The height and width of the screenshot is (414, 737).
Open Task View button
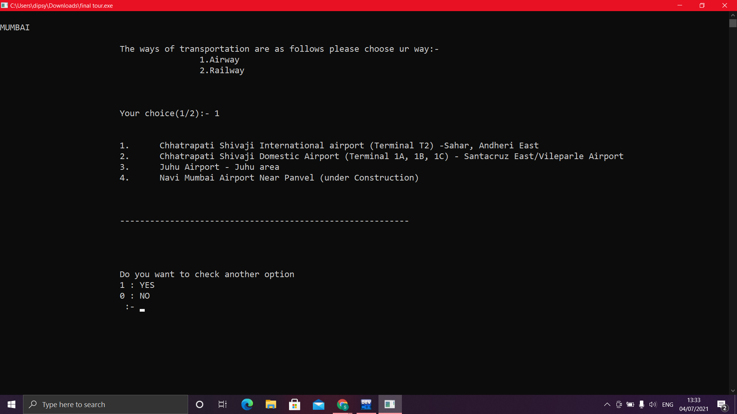coord(222,404)
